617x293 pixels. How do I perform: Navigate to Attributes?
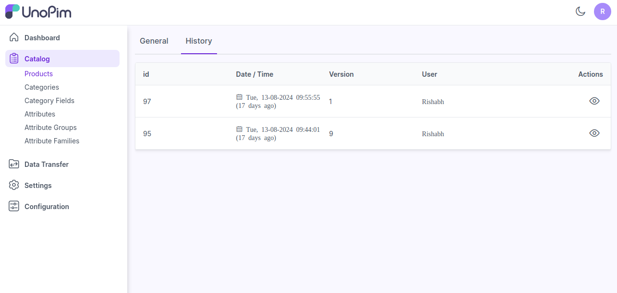(x=40, y=114)
